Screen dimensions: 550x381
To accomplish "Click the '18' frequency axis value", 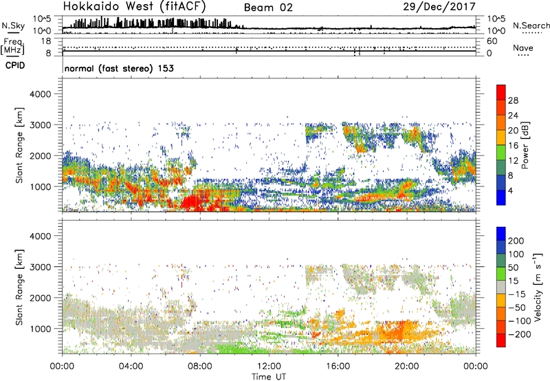I will (46, 41).
